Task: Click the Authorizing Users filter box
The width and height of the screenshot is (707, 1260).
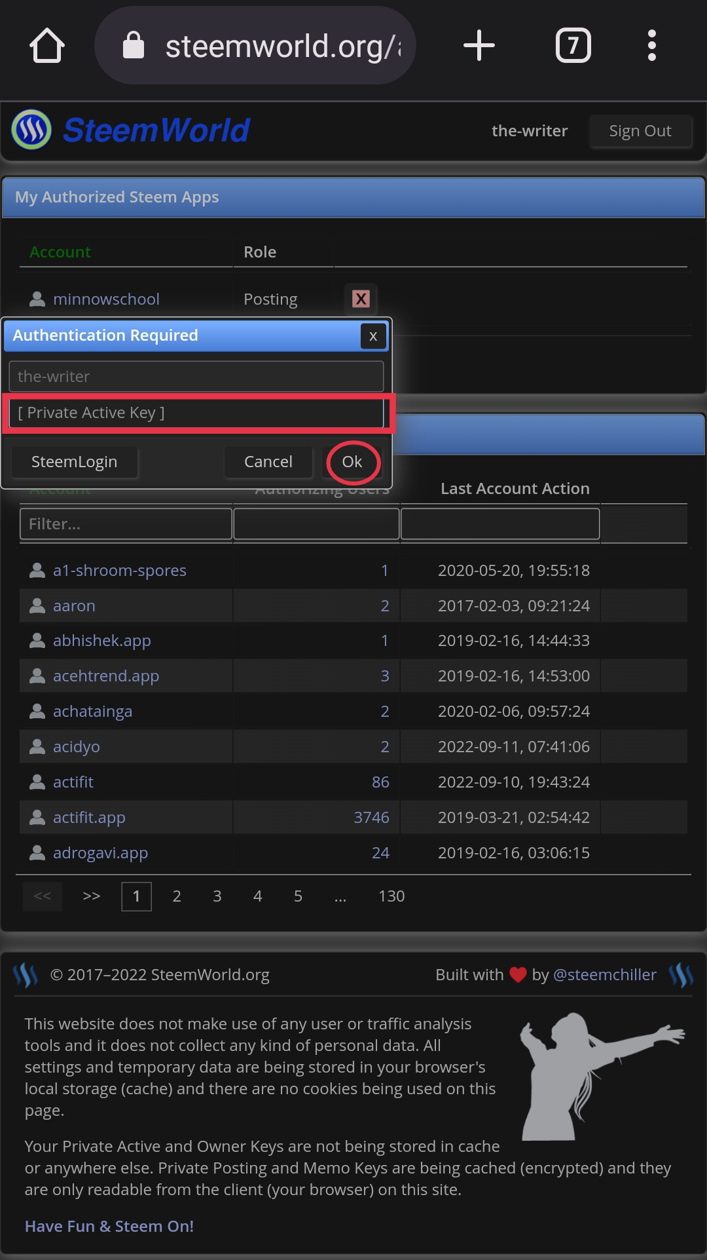Action: (316, 524)
